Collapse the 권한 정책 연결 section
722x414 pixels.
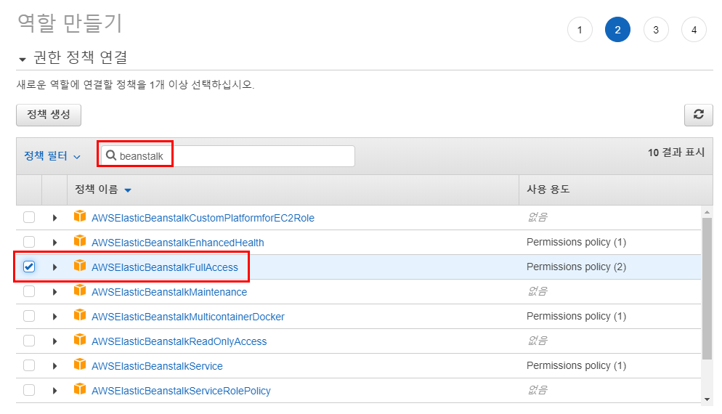(22, 59)
